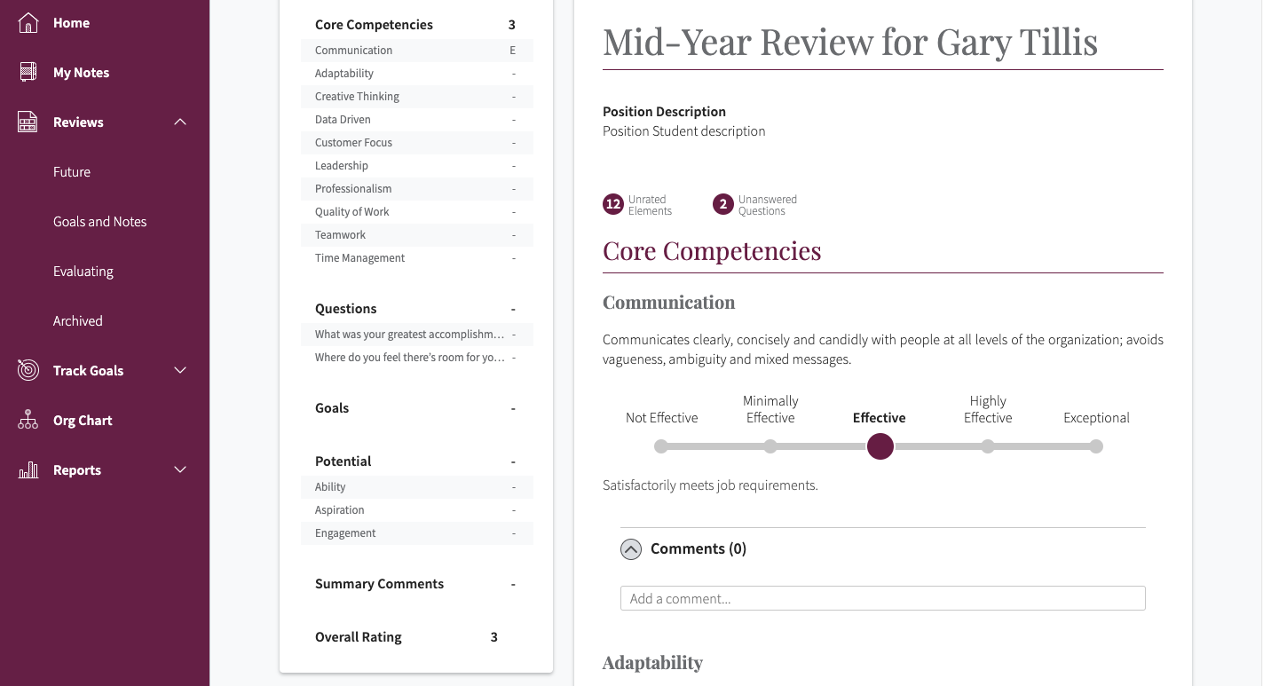
Task: Click the 12 Unrated Elements badge
Action: (x=612, y=205)
